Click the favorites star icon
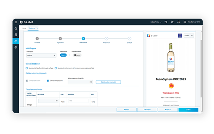The image size is (214, 134). [x=172, y=22]
